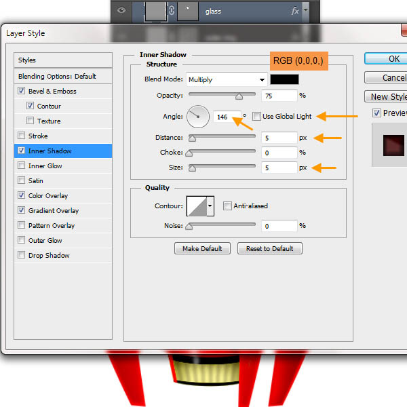This screenshot has width=407, height=407.
Task: Click the angle dial control
Action: (x=198, y=117)
